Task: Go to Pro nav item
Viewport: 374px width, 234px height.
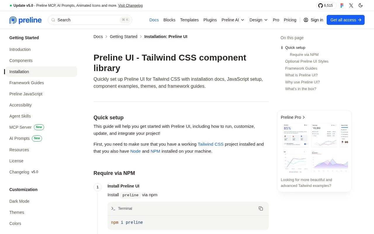Action: point(276,20)
